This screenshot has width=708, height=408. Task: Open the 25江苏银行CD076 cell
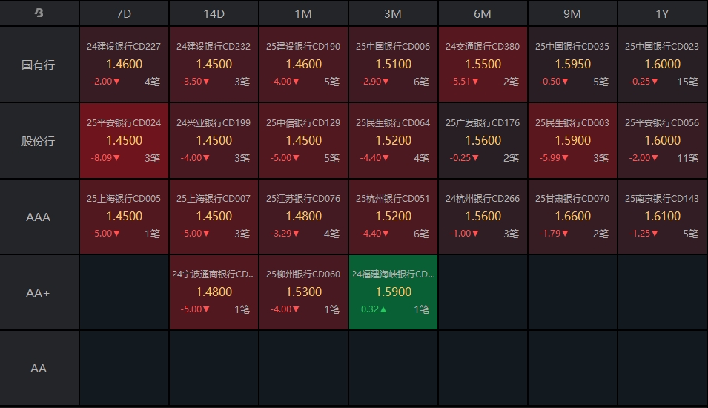point(303,217)
